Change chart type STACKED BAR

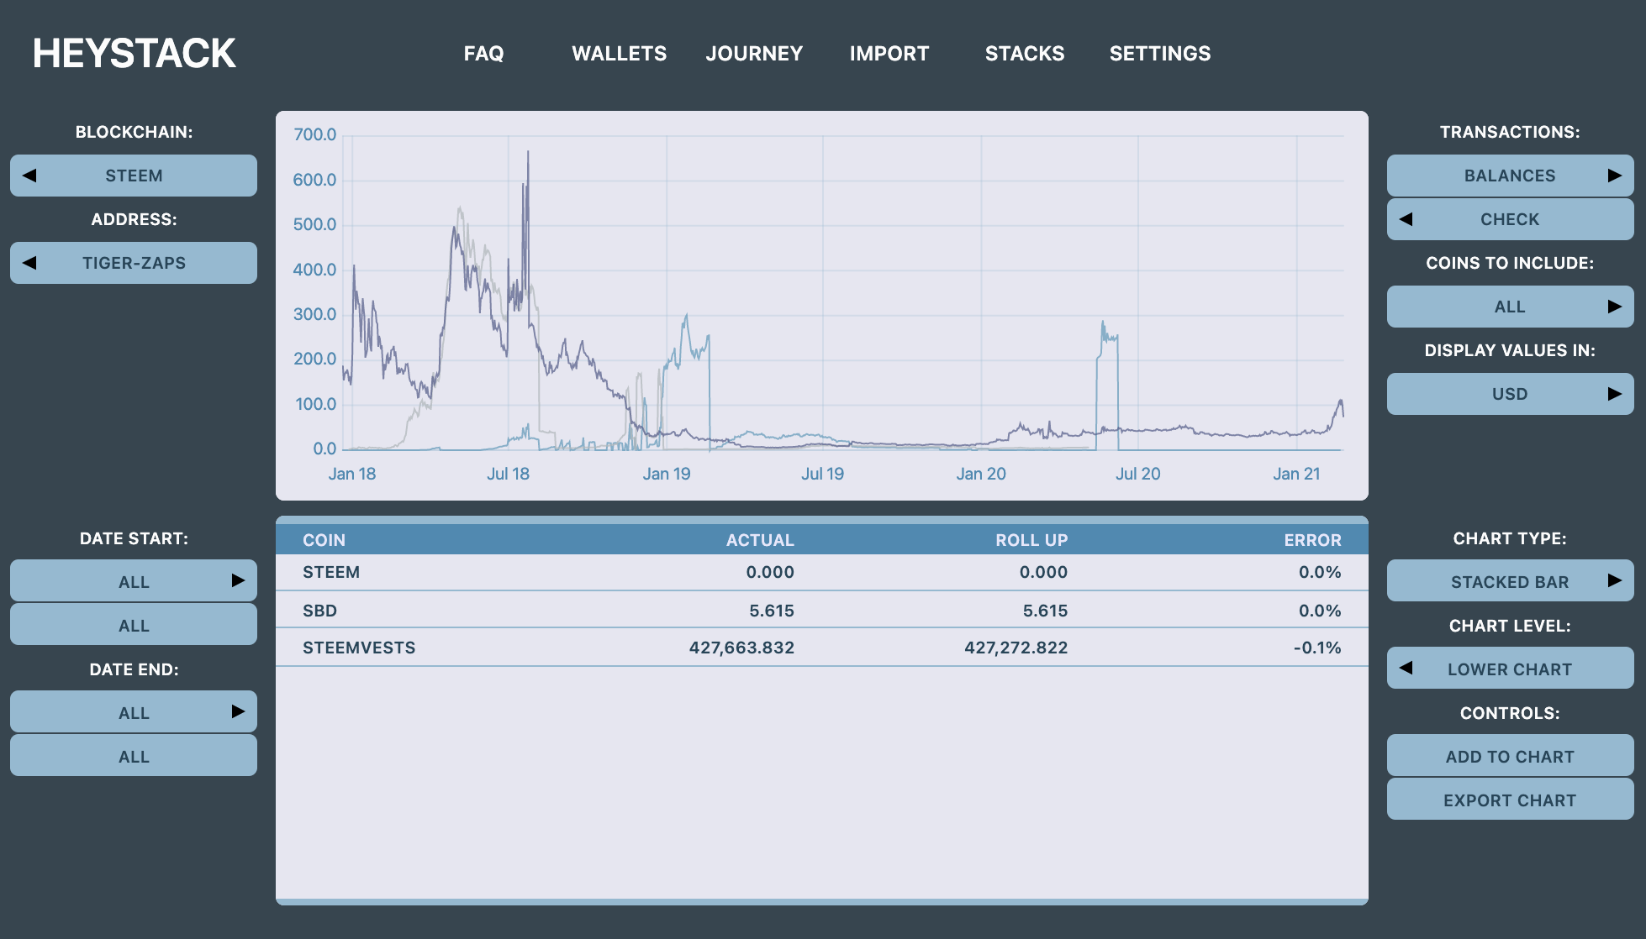pos(1510,580)
